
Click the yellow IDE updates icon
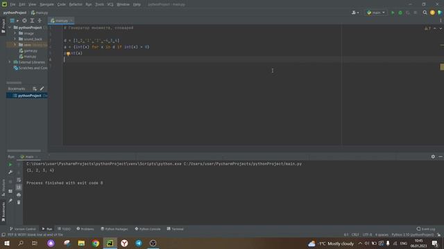tap(432, 12)
